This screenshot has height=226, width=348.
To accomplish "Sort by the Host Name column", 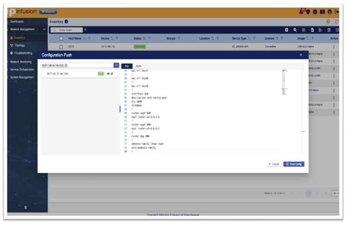I will click(x=84, y=38).
